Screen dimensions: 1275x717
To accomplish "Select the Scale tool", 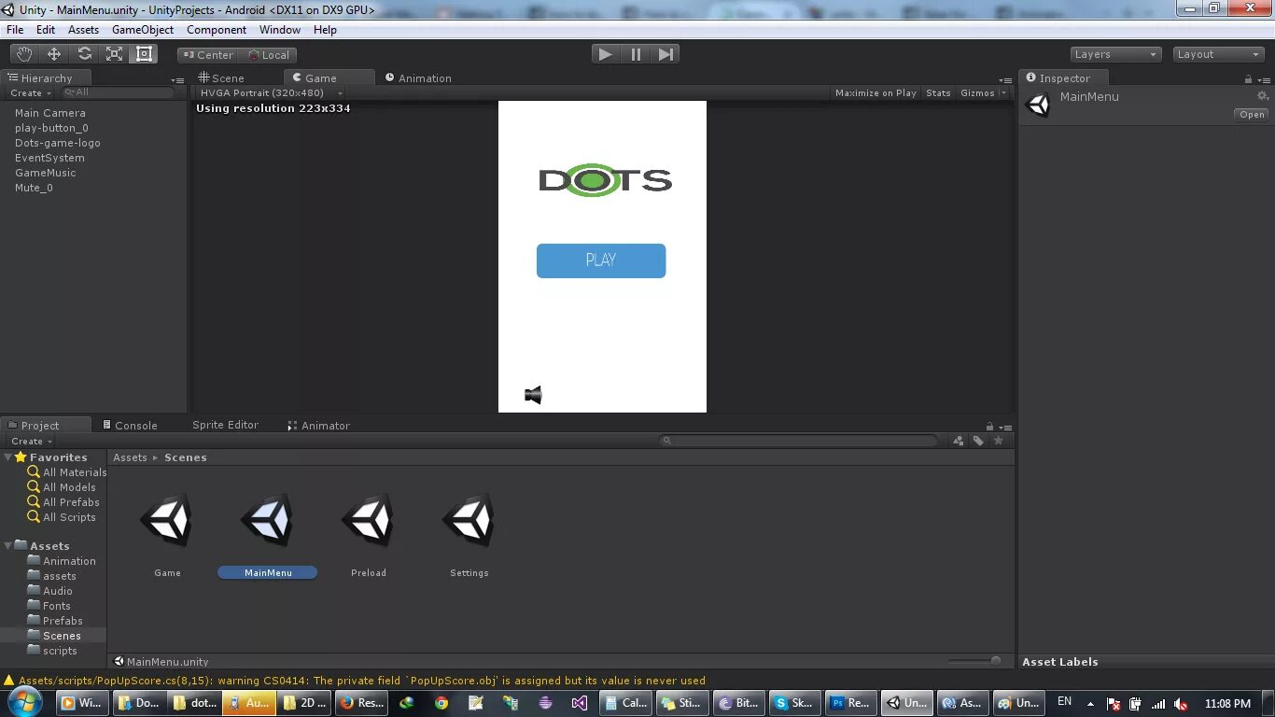I will coord(114,54).
